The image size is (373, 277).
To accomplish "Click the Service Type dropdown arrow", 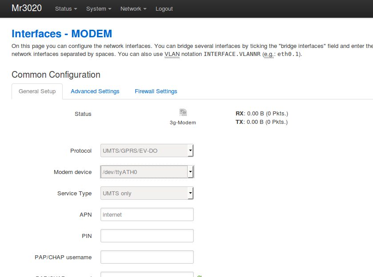I will click(x=191, y=193).
